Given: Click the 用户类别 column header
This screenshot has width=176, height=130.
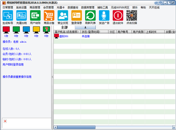Looking at the screenshot, I should coord(138,32).
